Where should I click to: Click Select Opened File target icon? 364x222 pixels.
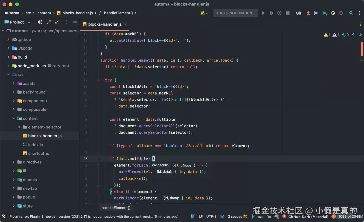40,22
